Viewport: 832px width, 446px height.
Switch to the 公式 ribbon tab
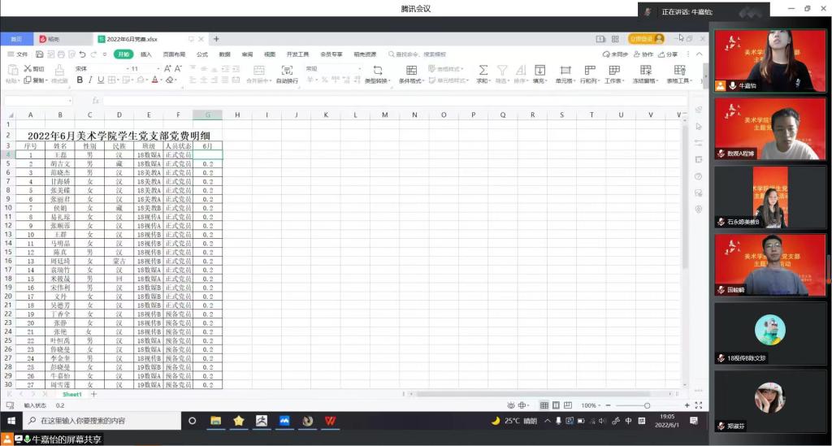coord(202,54)
